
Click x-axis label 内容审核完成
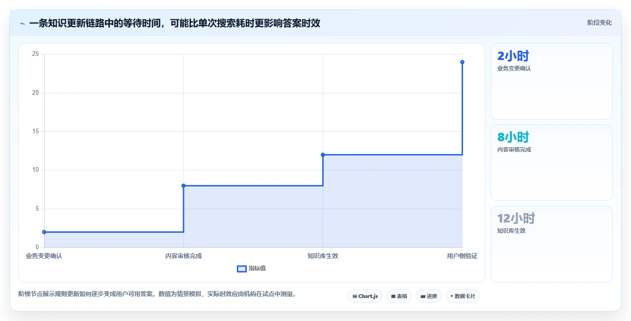coord(183,256)
